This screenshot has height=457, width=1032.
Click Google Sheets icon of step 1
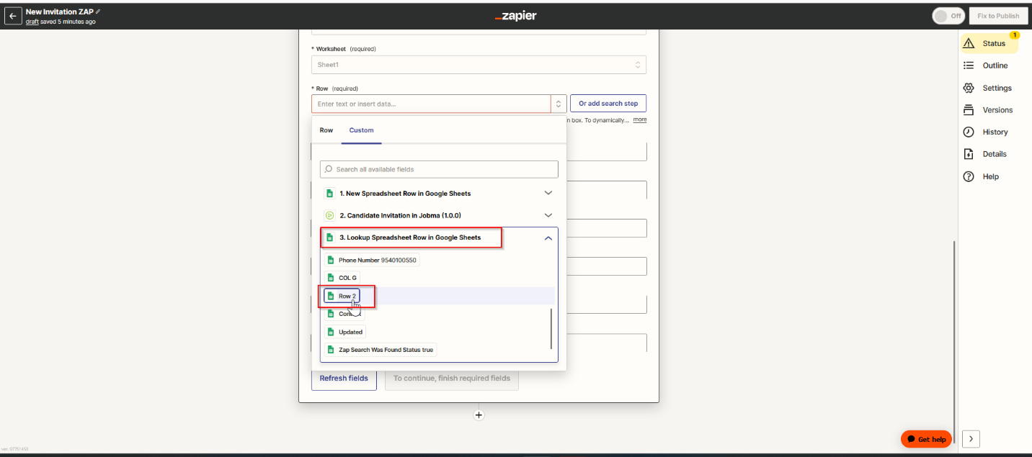point(329,193)
